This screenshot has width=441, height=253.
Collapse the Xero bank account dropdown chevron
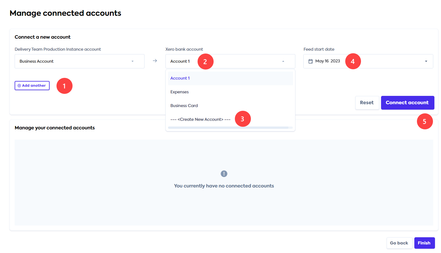click(x=283, y=61)
